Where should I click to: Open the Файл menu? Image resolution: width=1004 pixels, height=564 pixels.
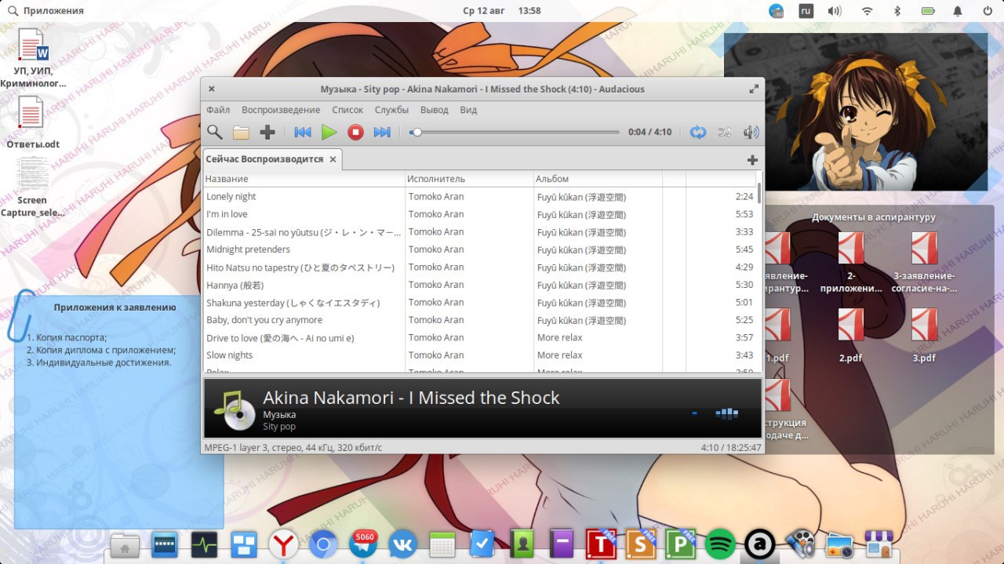tap(218, 110)
